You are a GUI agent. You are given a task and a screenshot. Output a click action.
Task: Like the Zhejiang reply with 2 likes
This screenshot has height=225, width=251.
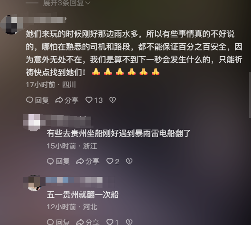pyautogui.click(x=113, y=161)
